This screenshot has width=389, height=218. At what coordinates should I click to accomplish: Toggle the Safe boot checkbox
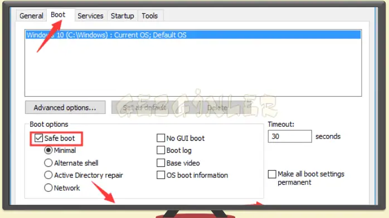tap(38, 138)
